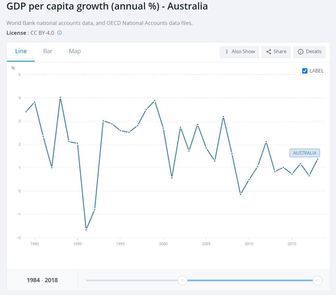Switch to the Bar chart tab
336x295 pixels.
pos(48,51)
